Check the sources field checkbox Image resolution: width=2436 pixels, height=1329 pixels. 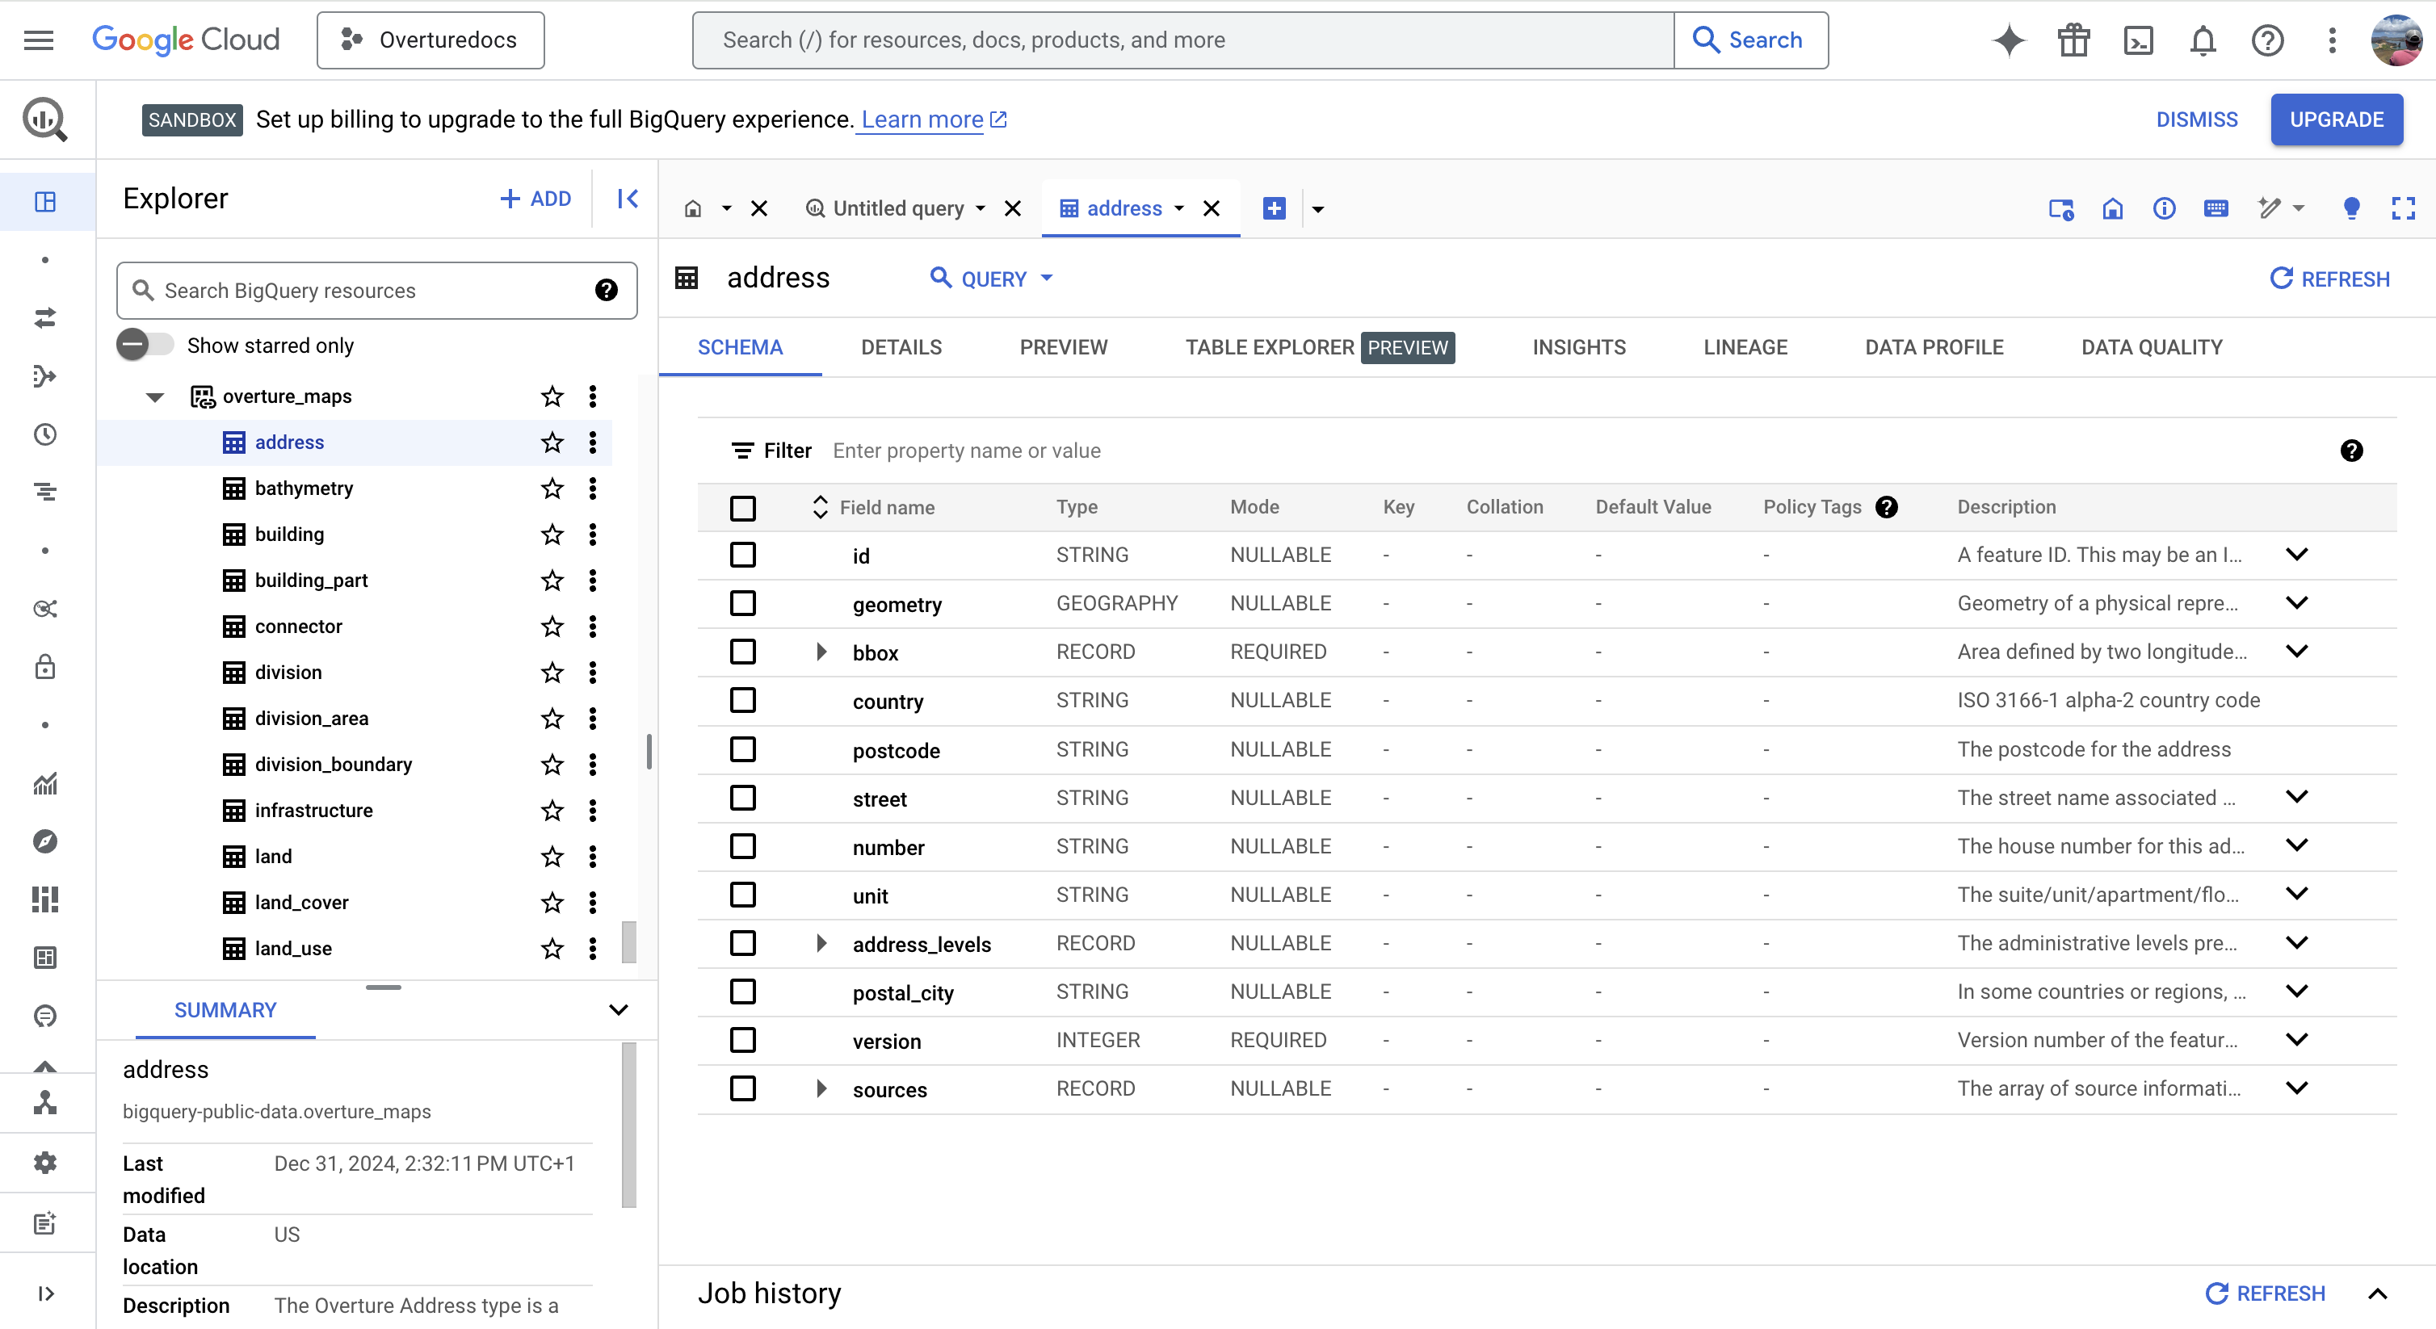(x=743, y=1089)
